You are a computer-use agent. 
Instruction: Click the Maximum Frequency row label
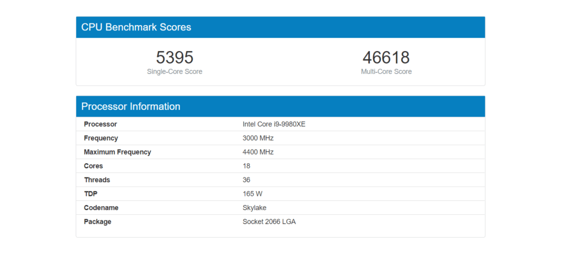click(x=117, y=152)
